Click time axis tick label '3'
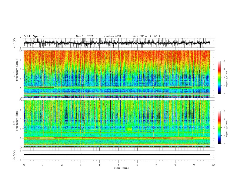The width and height of the screenshot is (240, 185). (81, 165)
